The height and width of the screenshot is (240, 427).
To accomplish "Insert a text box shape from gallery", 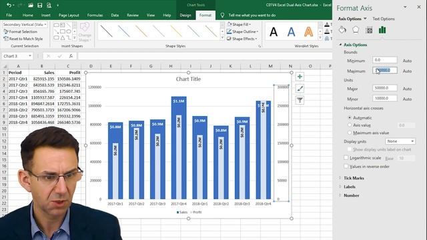I will (62, 25).
